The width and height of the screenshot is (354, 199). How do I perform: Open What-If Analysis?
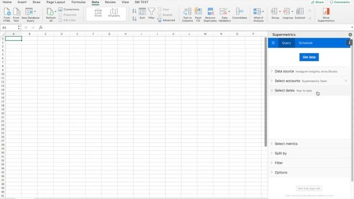(x=258, y=14)
